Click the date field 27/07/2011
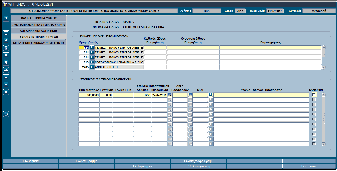This screenshot has height=171, width=337. pos(159,95)
